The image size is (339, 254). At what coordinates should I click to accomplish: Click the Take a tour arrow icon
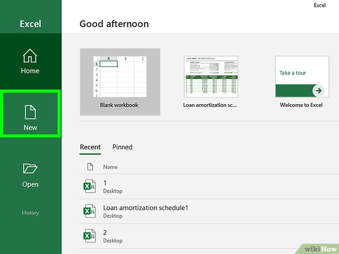click(x=318, y=91)
